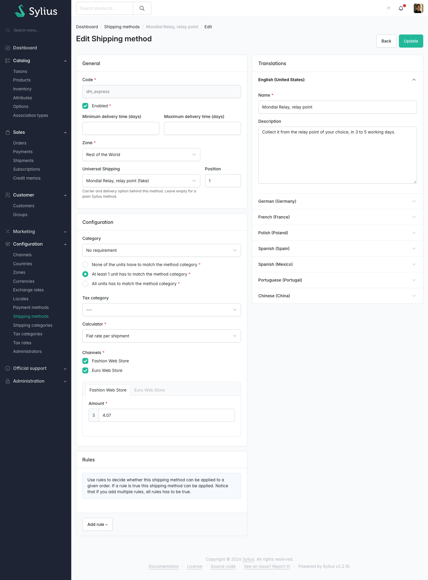Click the Sales bag icon
Viewport: 428px width, 580px height.
[x=8, y=132]
